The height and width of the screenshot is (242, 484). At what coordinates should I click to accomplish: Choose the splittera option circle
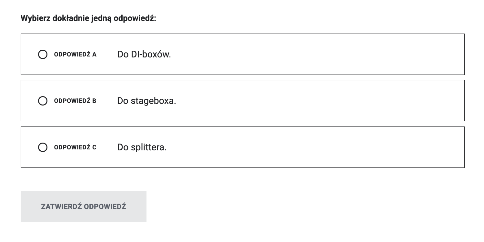(43, 147)
